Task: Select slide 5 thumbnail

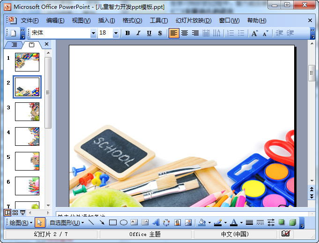Action: tap(27, 161)
